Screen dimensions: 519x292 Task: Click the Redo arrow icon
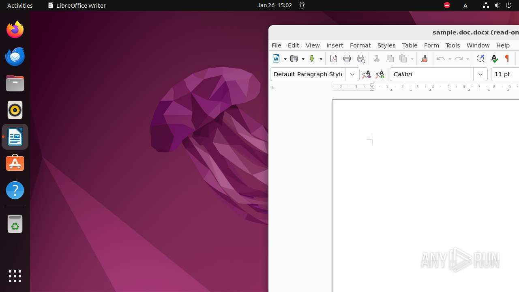point(459,59)
